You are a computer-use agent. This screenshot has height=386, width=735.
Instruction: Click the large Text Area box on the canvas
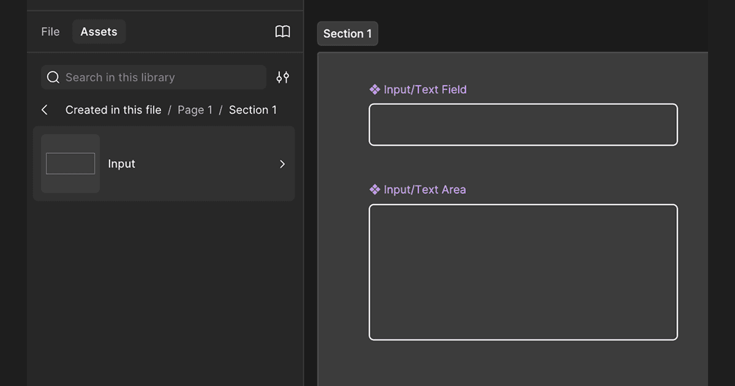click(523, 272)
